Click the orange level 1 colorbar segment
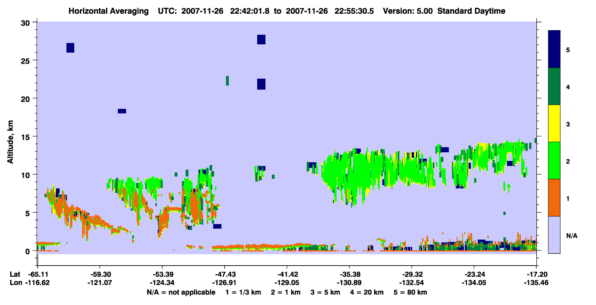 (554, 198)
